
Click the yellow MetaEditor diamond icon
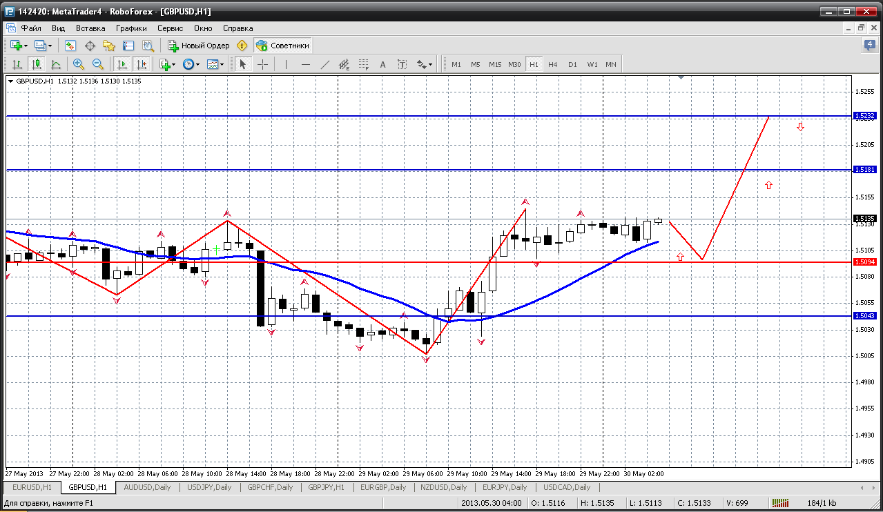tap(242, 46)
